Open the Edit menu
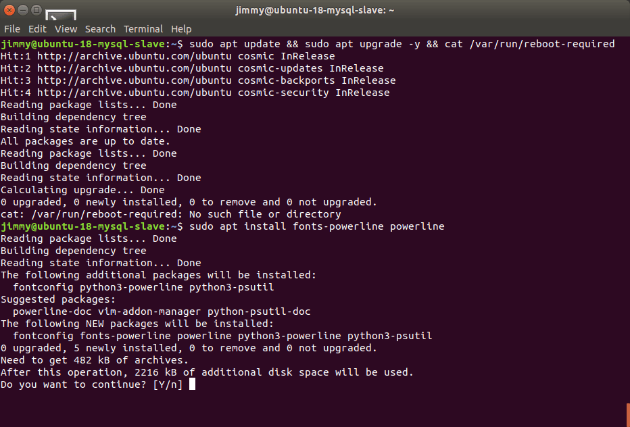This screenshot has width=630, height=427. click(x=37, y=29)
